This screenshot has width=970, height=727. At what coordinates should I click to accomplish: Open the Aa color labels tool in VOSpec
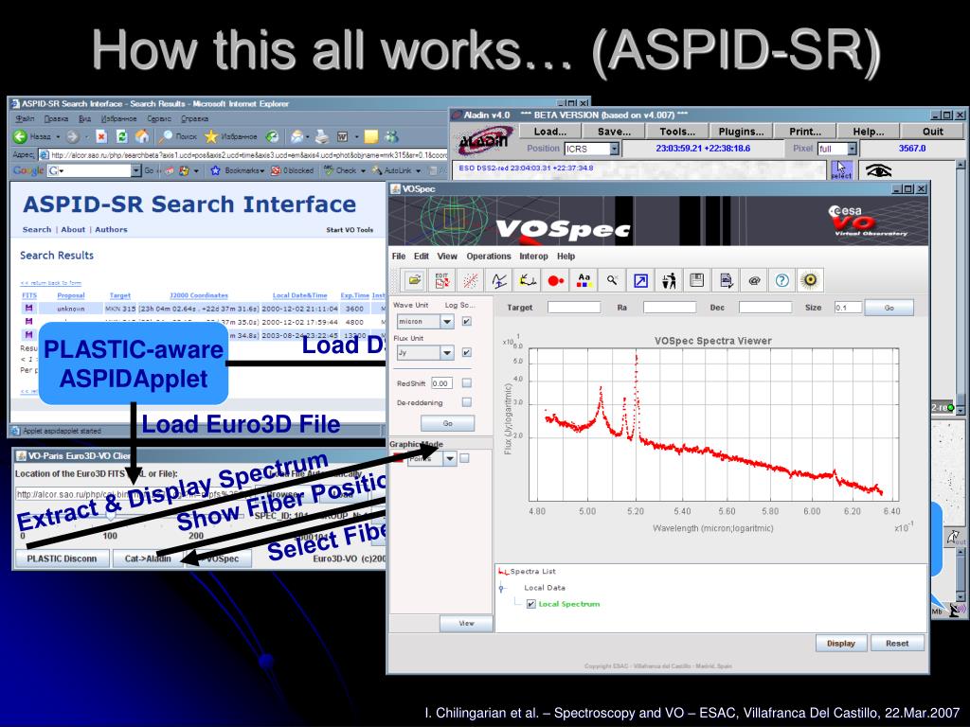(584, 280)
